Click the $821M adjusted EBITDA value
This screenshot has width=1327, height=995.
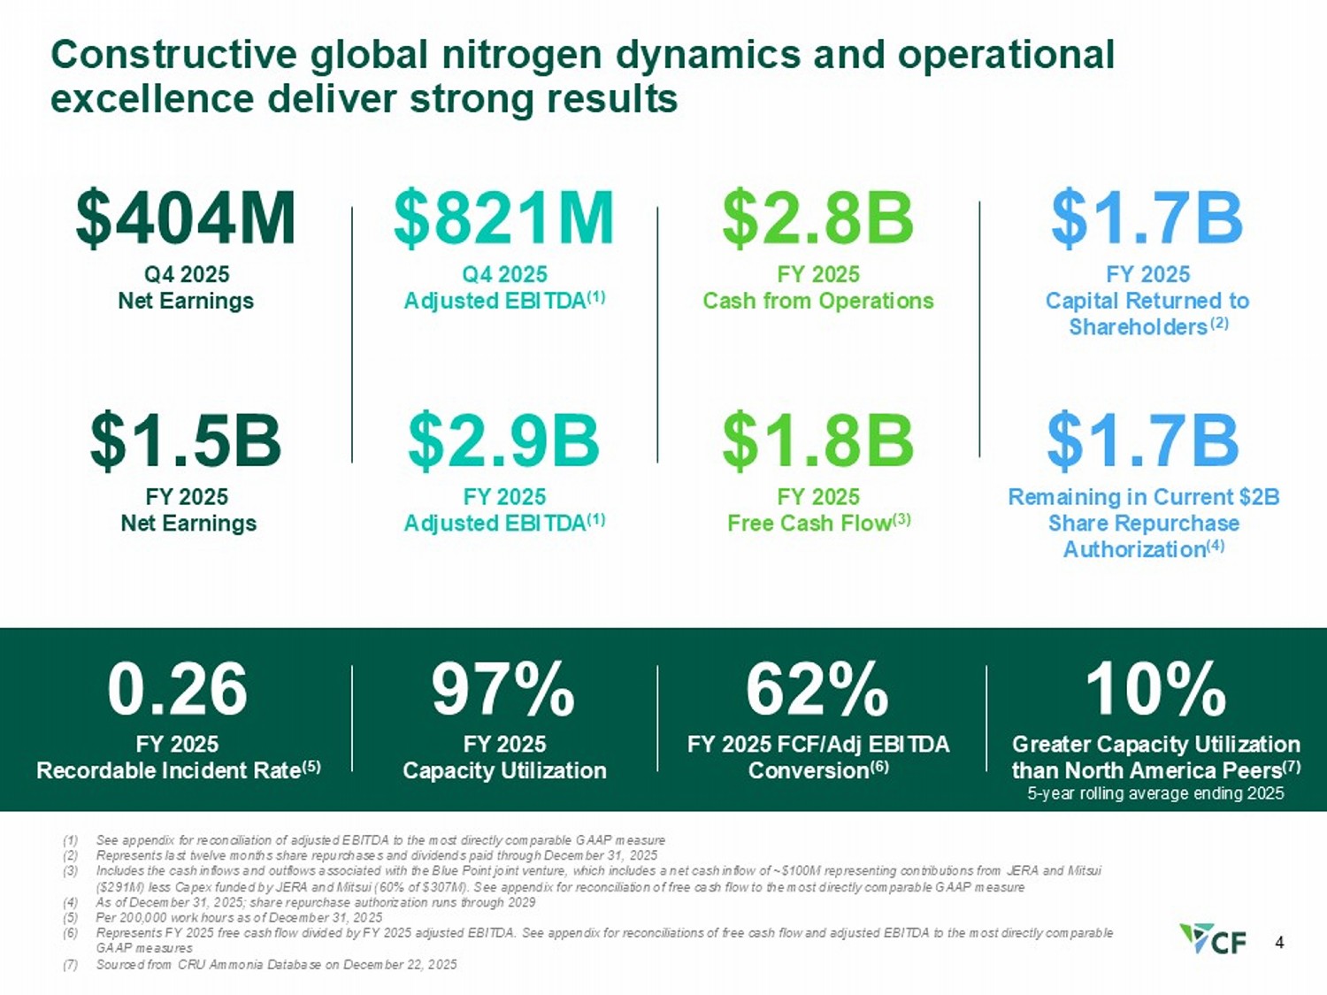[503, 218]
